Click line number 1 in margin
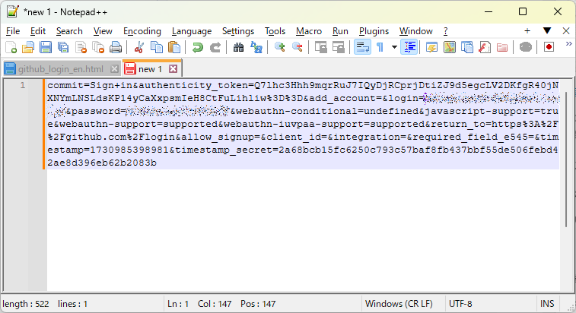This screenshot has height=313, width=576. pos(23,86)
